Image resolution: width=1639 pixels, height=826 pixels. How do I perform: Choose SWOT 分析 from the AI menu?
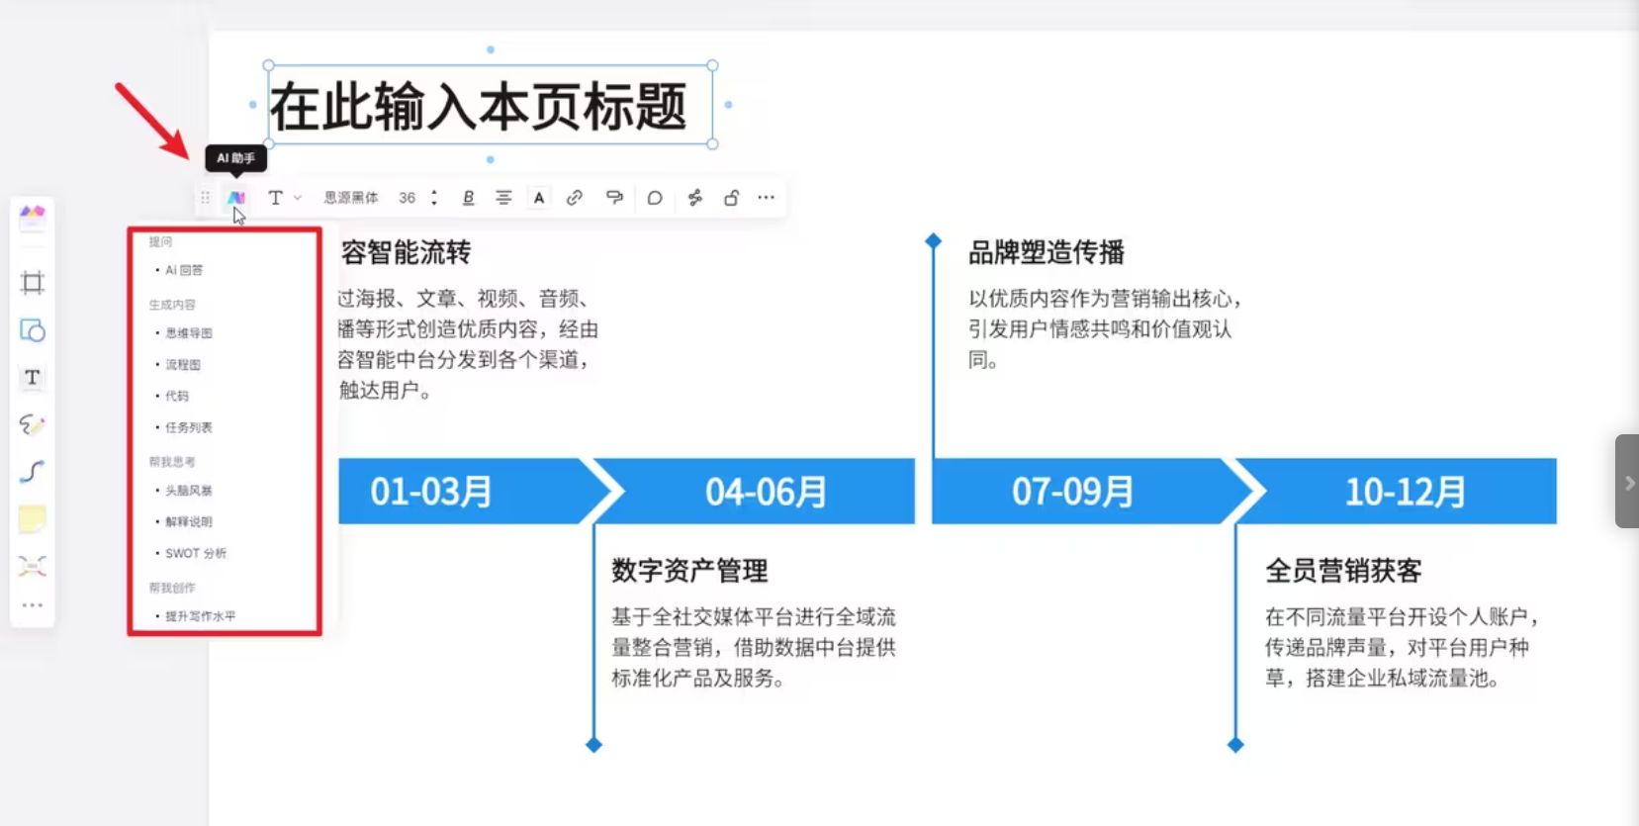[195, 553]
